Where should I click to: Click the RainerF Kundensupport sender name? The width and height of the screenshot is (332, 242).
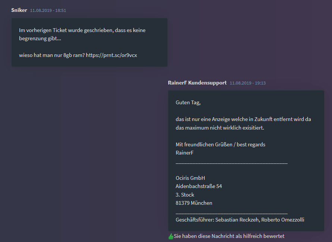click(197, 83)
